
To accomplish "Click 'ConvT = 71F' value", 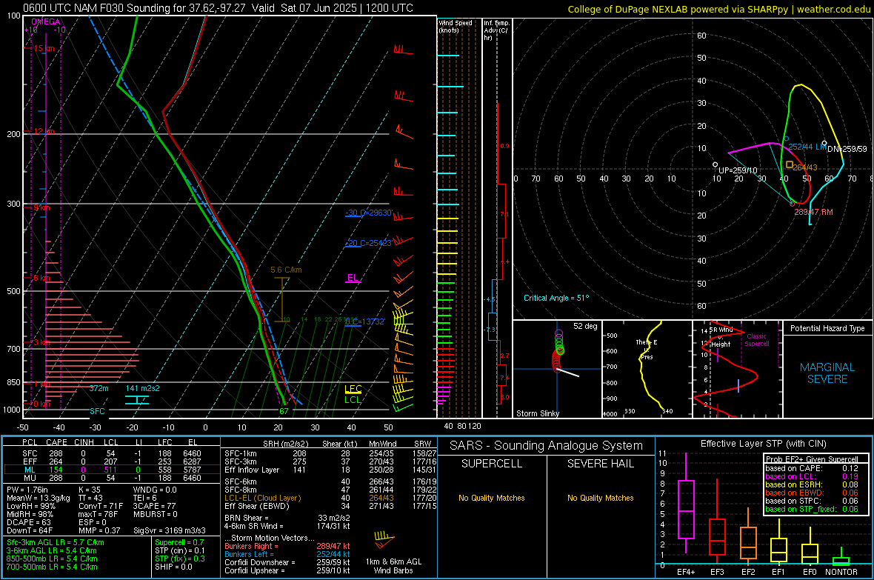I will tap(100, 506).
